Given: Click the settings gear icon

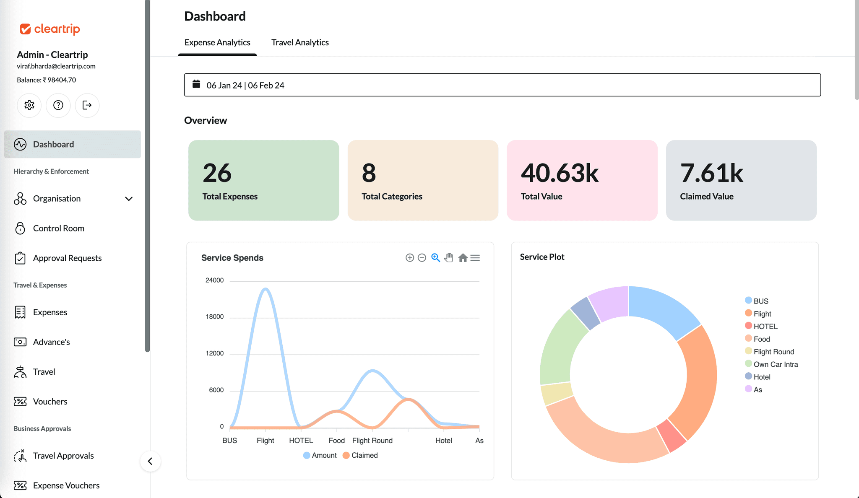Looking at the screenshot, I should [29, 105].
